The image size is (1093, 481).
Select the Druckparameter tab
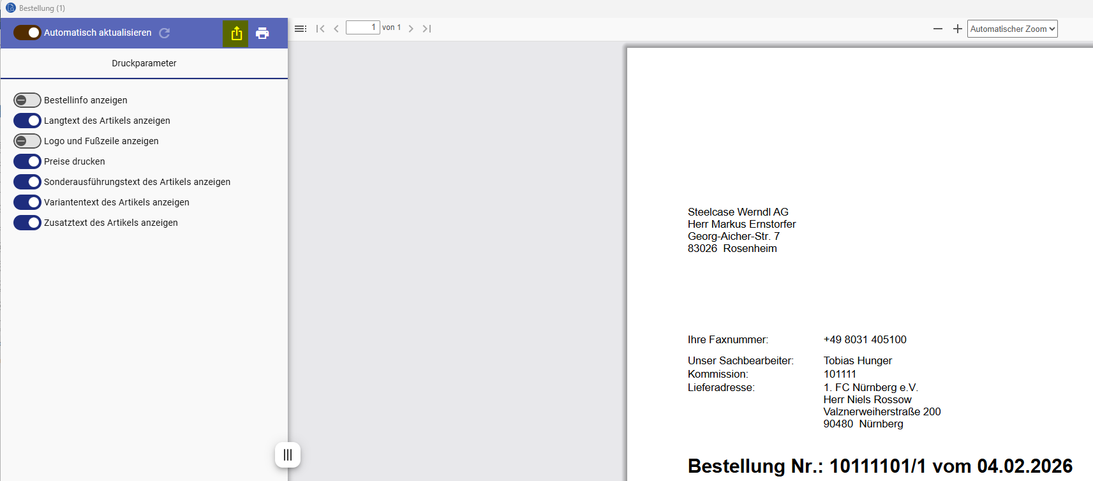click(x=144, y=63)
